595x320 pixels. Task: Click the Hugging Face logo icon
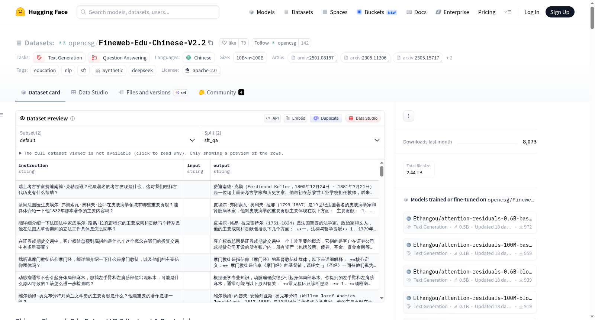[20, 12]
